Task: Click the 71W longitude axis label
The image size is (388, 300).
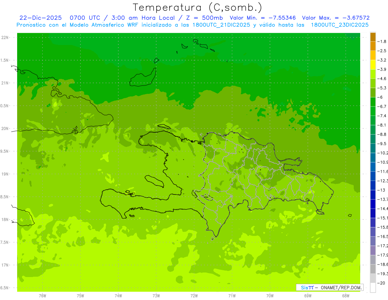Action: tap(232, 296)
